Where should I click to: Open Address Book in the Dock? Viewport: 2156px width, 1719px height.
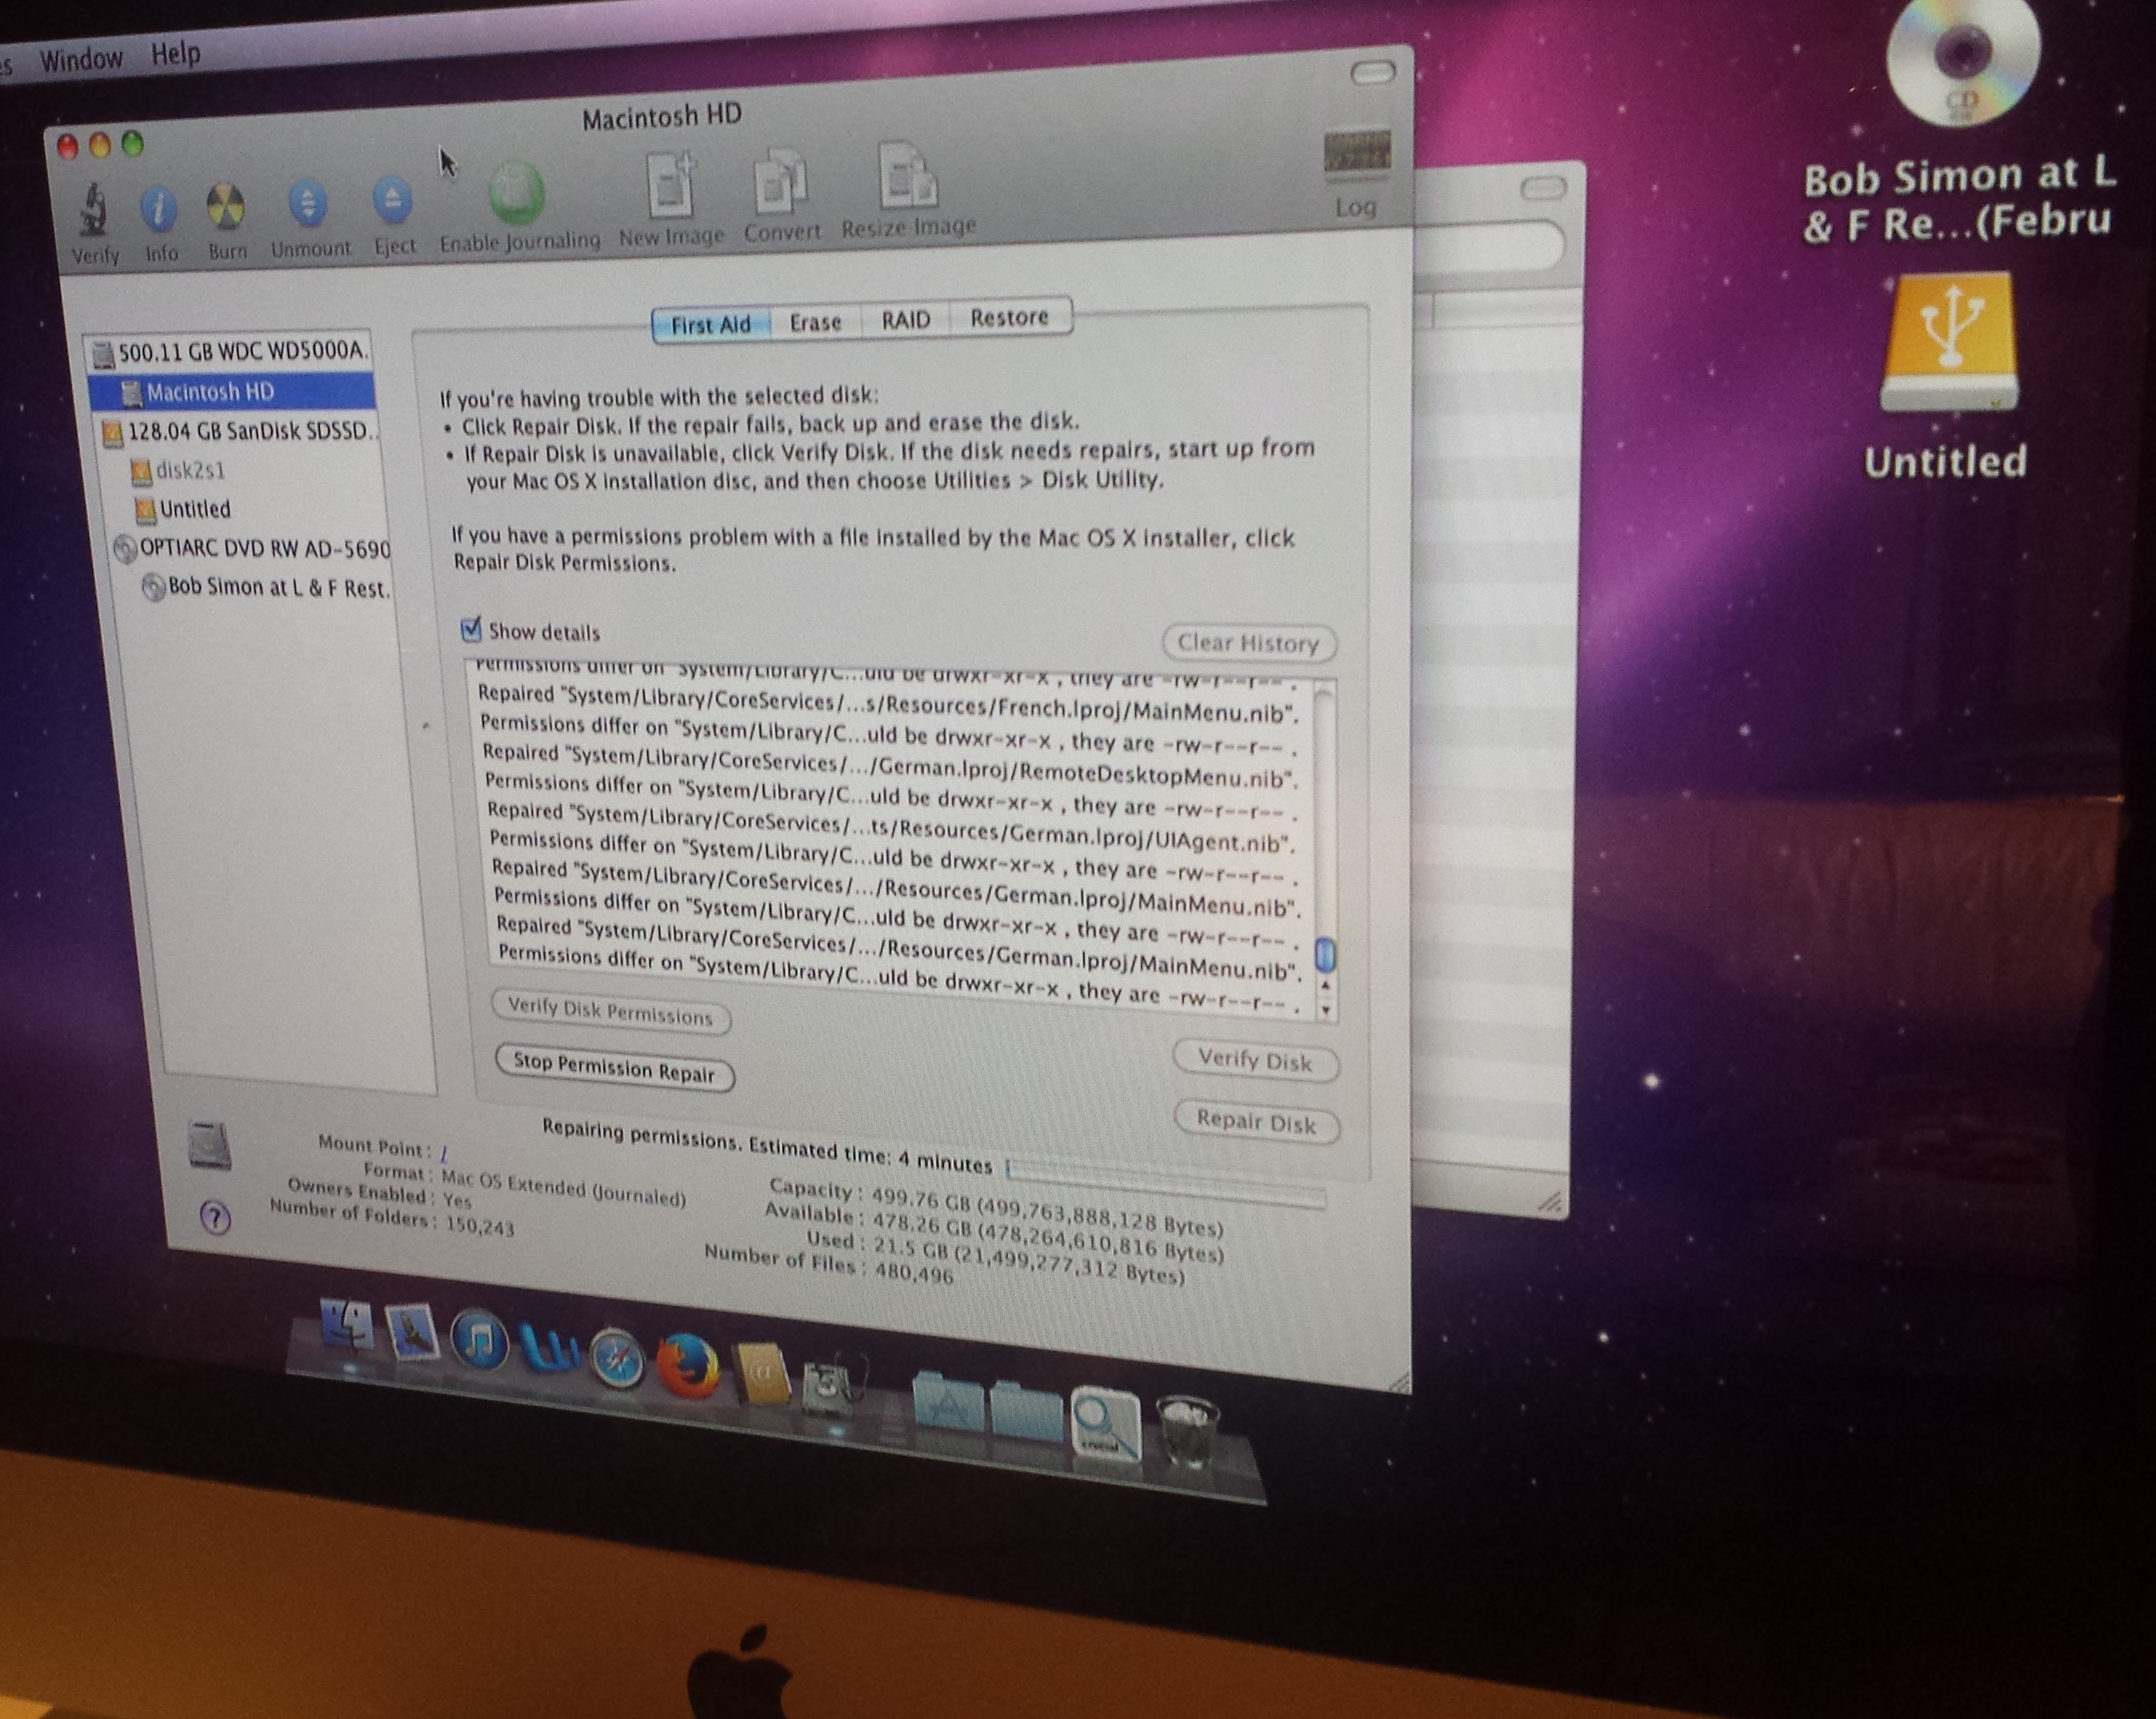[762, 1374]
